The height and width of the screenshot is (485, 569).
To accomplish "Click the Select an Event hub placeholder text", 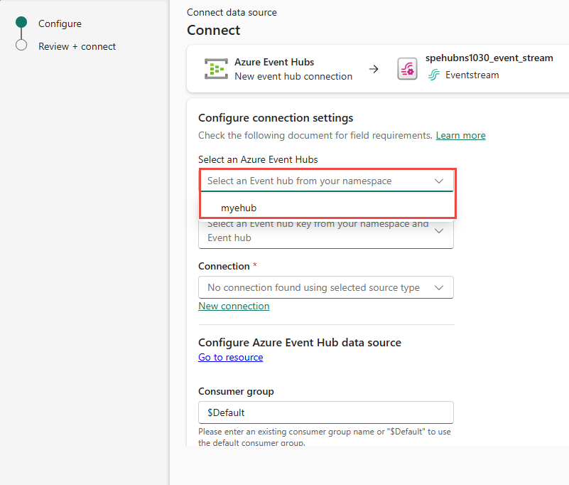I will click(x=299, y=181).
